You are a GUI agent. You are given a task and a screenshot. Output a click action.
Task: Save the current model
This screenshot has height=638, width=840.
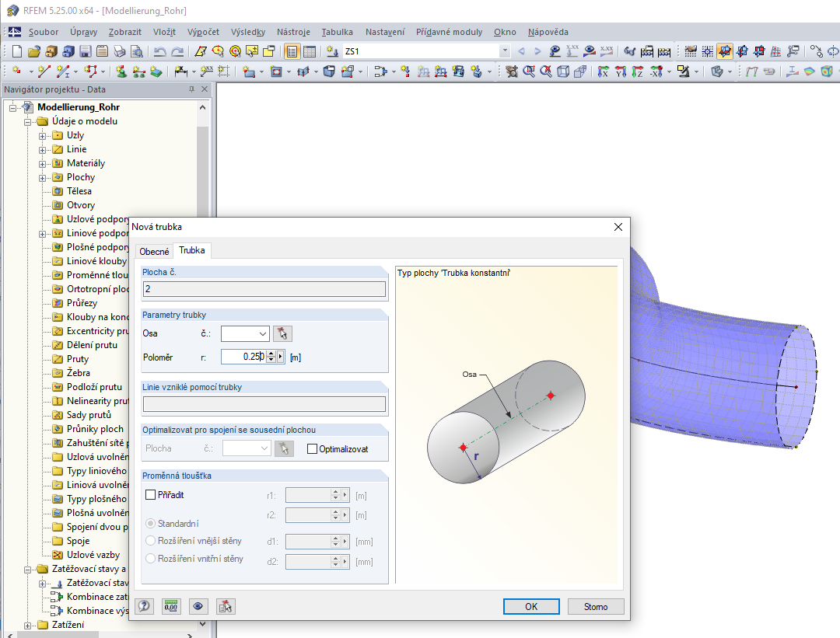click(x=86, y=51)
